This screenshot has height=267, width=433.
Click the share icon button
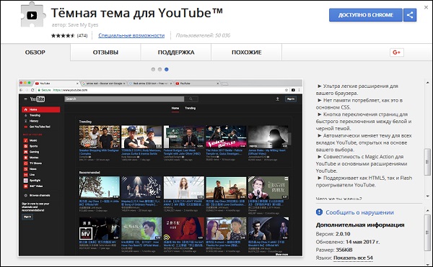coord(410,15)
